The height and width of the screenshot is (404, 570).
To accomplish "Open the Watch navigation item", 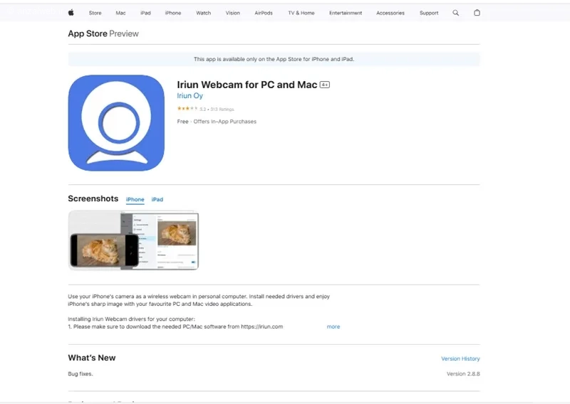I will point(204,13).
